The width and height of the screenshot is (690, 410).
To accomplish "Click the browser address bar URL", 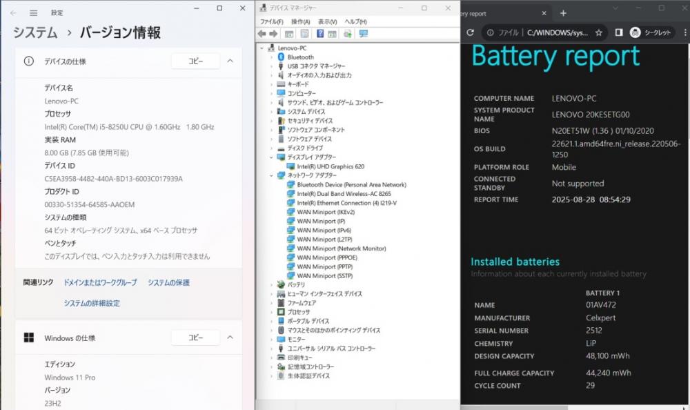I will coord(557,32).
